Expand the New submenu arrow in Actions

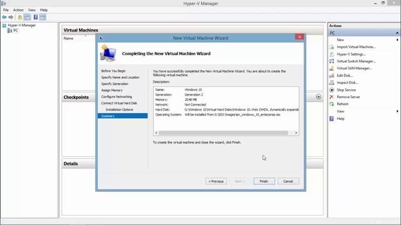(x=397, y=40)
